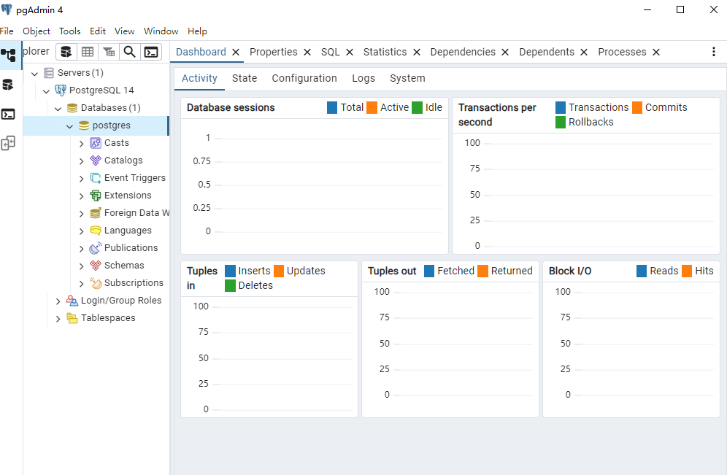Screen dimensions: 727x475
Task: Click the green Deletes legend swatch
Action: (230, 285)
